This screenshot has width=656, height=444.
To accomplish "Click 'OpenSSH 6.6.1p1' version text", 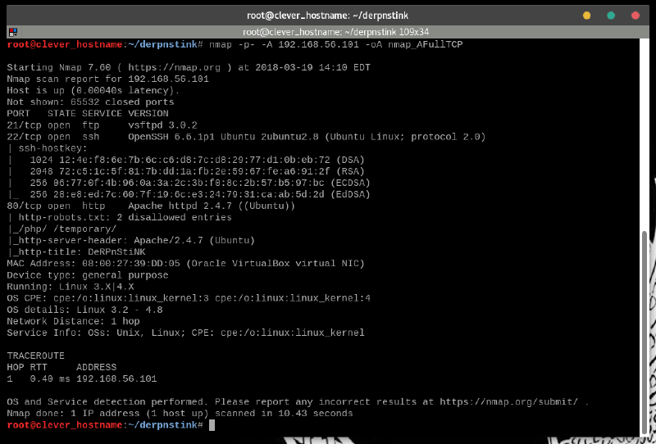I will coord(171,137).
